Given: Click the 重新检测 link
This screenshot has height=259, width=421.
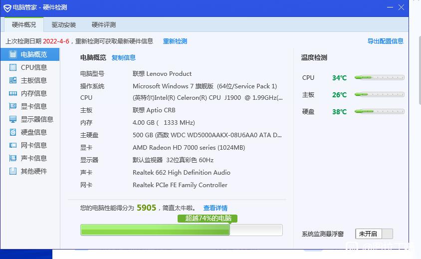Looking at the screenshot, I should (x=175, y=41).
